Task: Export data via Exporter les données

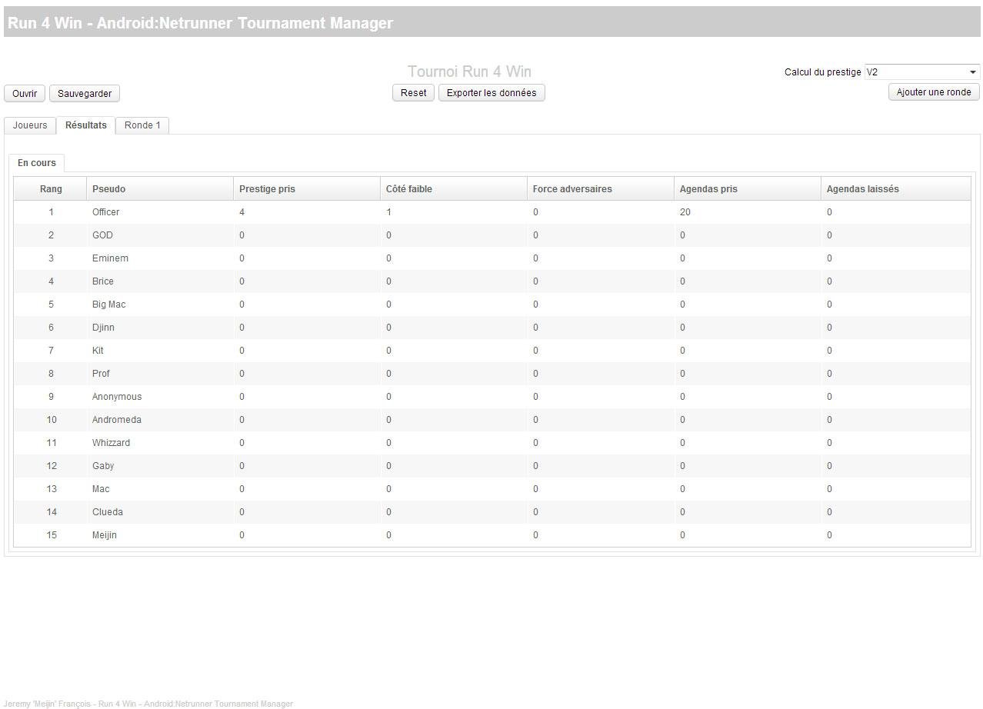Action: point(491,92)
